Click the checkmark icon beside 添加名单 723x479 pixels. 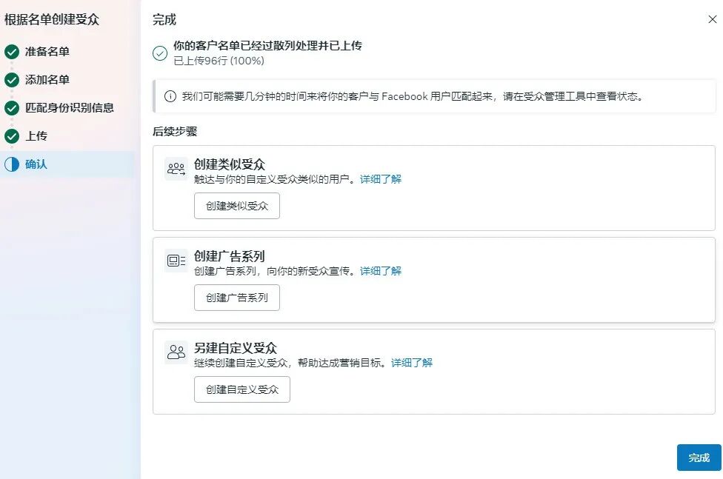click(x=11, y=80)
